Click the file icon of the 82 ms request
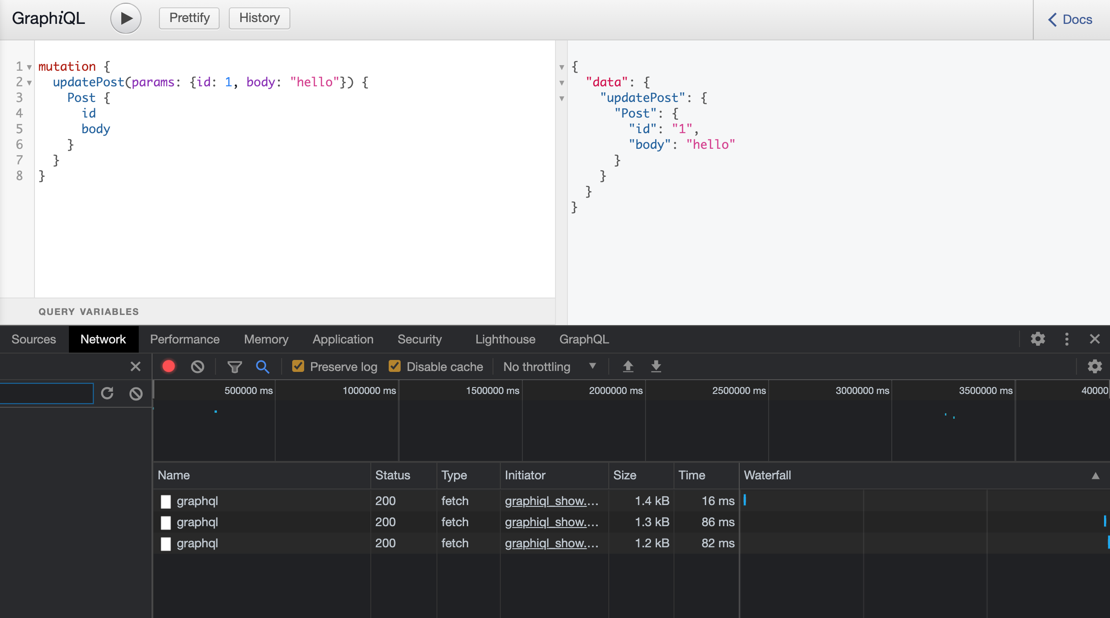This screenshot has height=618, width=1110. tap(166, 544)
